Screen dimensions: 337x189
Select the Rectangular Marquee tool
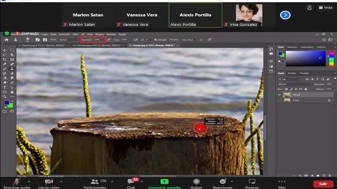pos(12,50)
